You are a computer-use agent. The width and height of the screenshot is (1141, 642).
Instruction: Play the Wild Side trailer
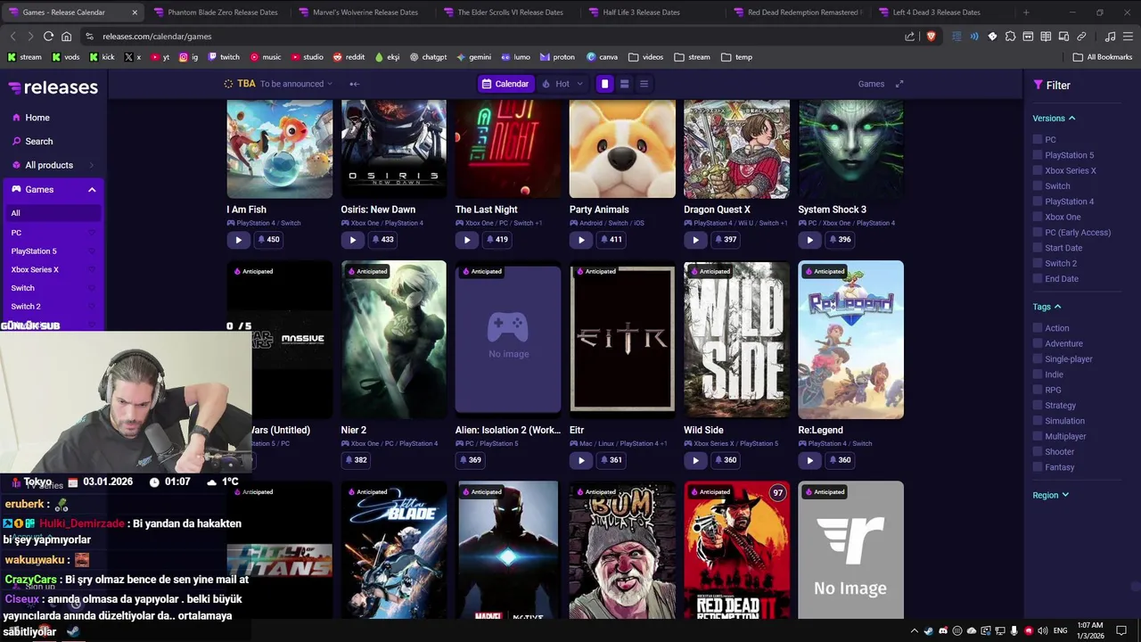coord(695,460)
